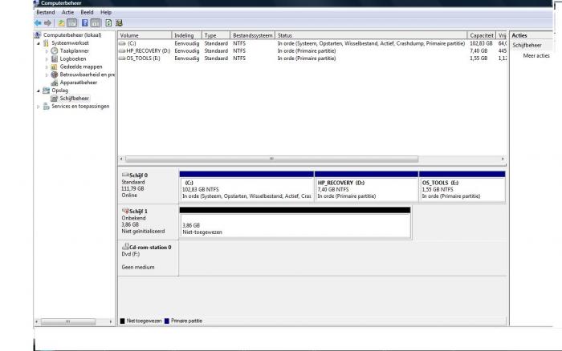Click the Services en toepassingen icon
The width and height of the screenshot is (562, 351).
pos(46,107)
